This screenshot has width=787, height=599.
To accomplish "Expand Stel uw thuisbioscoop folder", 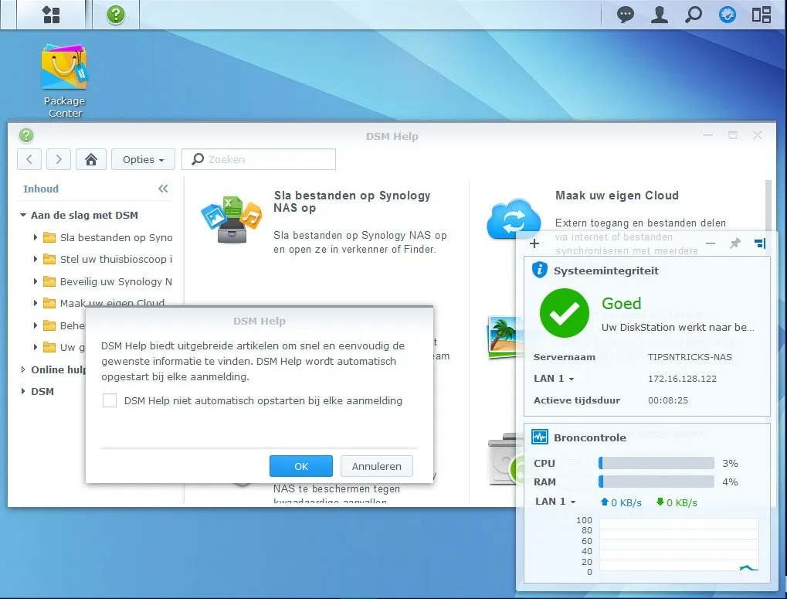I will pyautogui.click(x=35, y=259).
